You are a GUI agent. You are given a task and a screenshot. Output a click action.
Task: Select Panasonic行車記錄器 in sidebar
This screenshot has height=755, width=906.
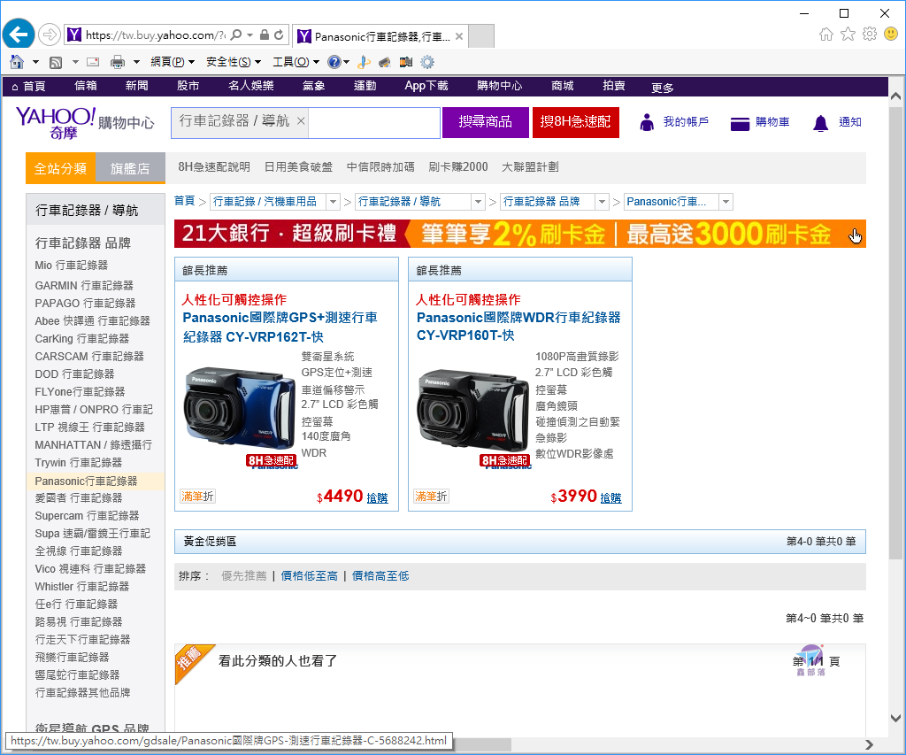(86, 481)
